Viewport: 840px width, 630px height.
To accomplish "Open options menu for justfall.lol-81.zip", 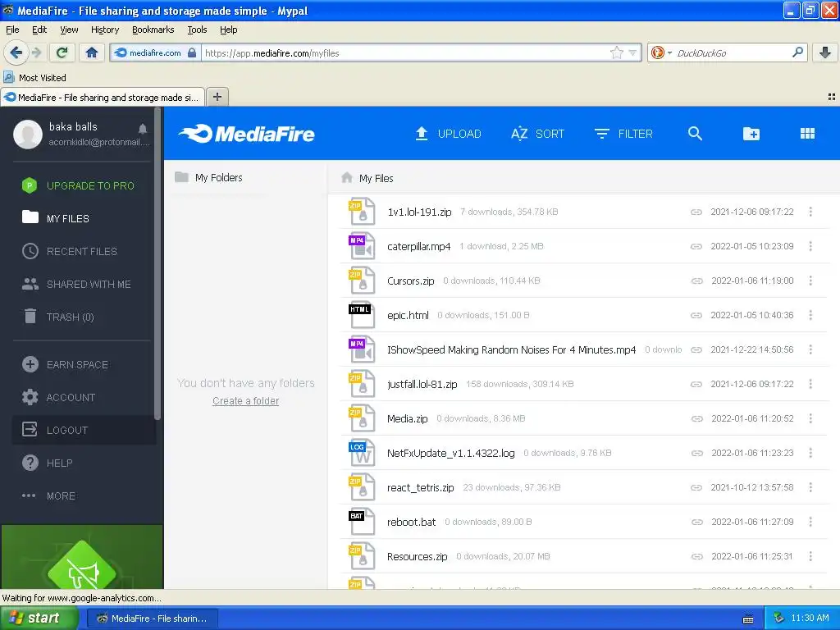I will pos(810,384).
